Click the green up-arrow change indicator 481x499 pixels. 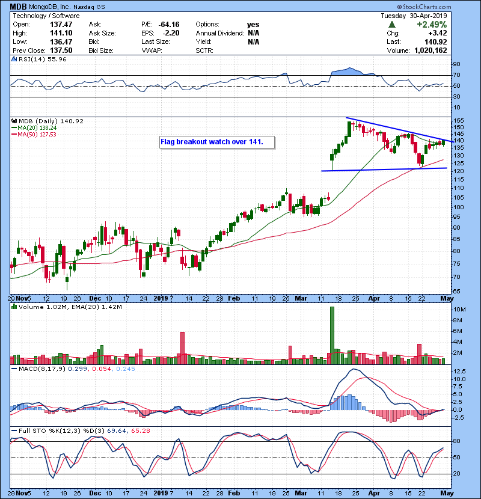click(x=392, y=24)
